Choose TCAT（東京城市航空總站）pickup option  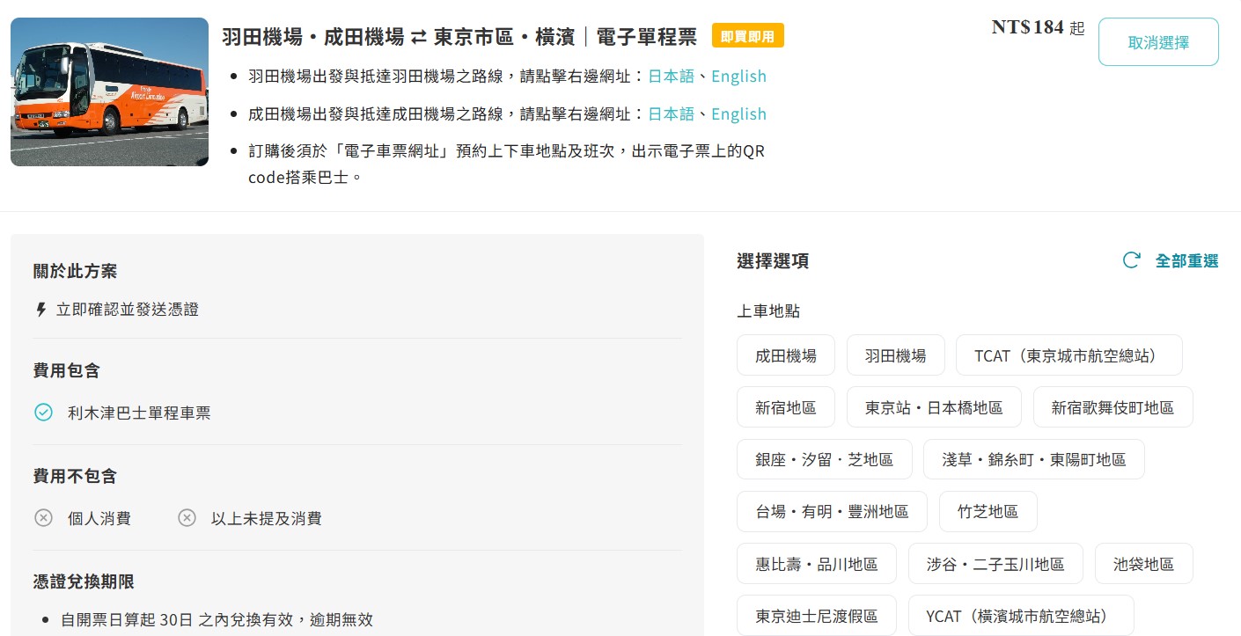coord(1068,355)
